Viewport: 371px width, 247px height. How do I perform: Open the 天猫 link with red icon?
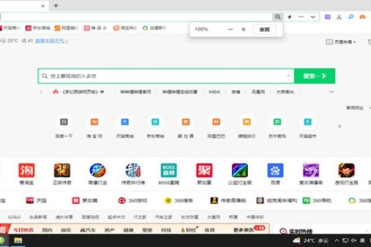tap(36, 201)
